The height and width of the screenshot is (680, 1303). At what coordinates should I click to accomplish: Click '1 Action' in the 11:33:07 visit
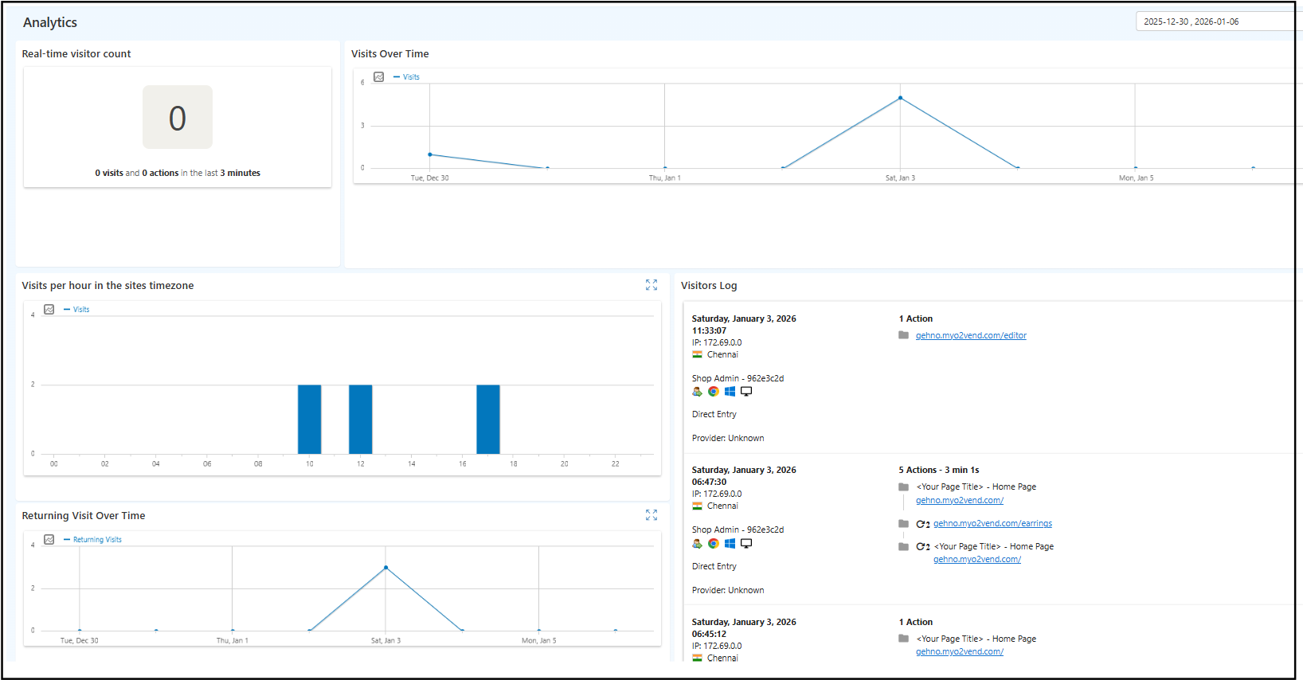point(916,319)
